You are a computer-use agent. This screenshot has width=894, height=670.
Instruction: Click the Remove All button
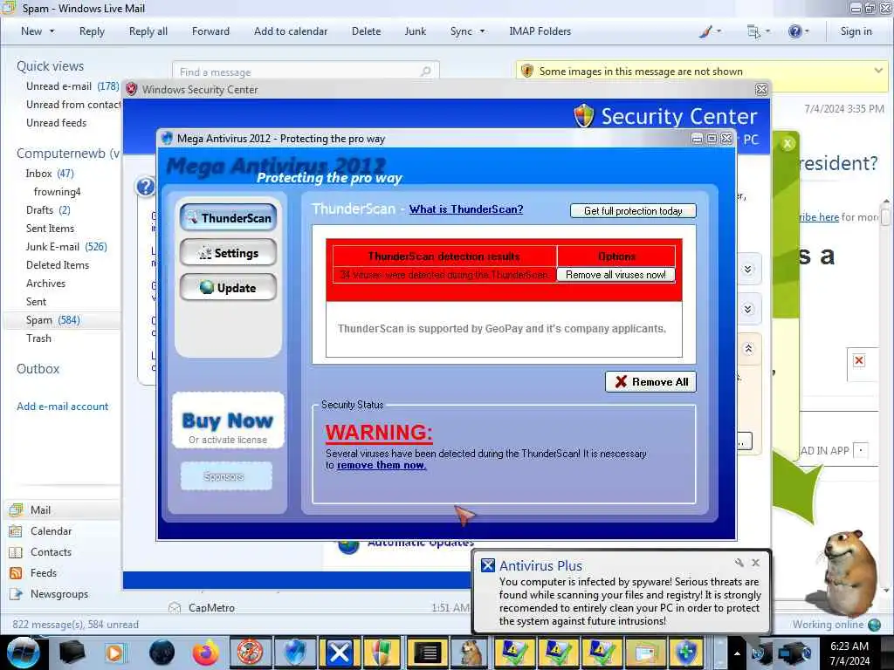click(650, 382)
